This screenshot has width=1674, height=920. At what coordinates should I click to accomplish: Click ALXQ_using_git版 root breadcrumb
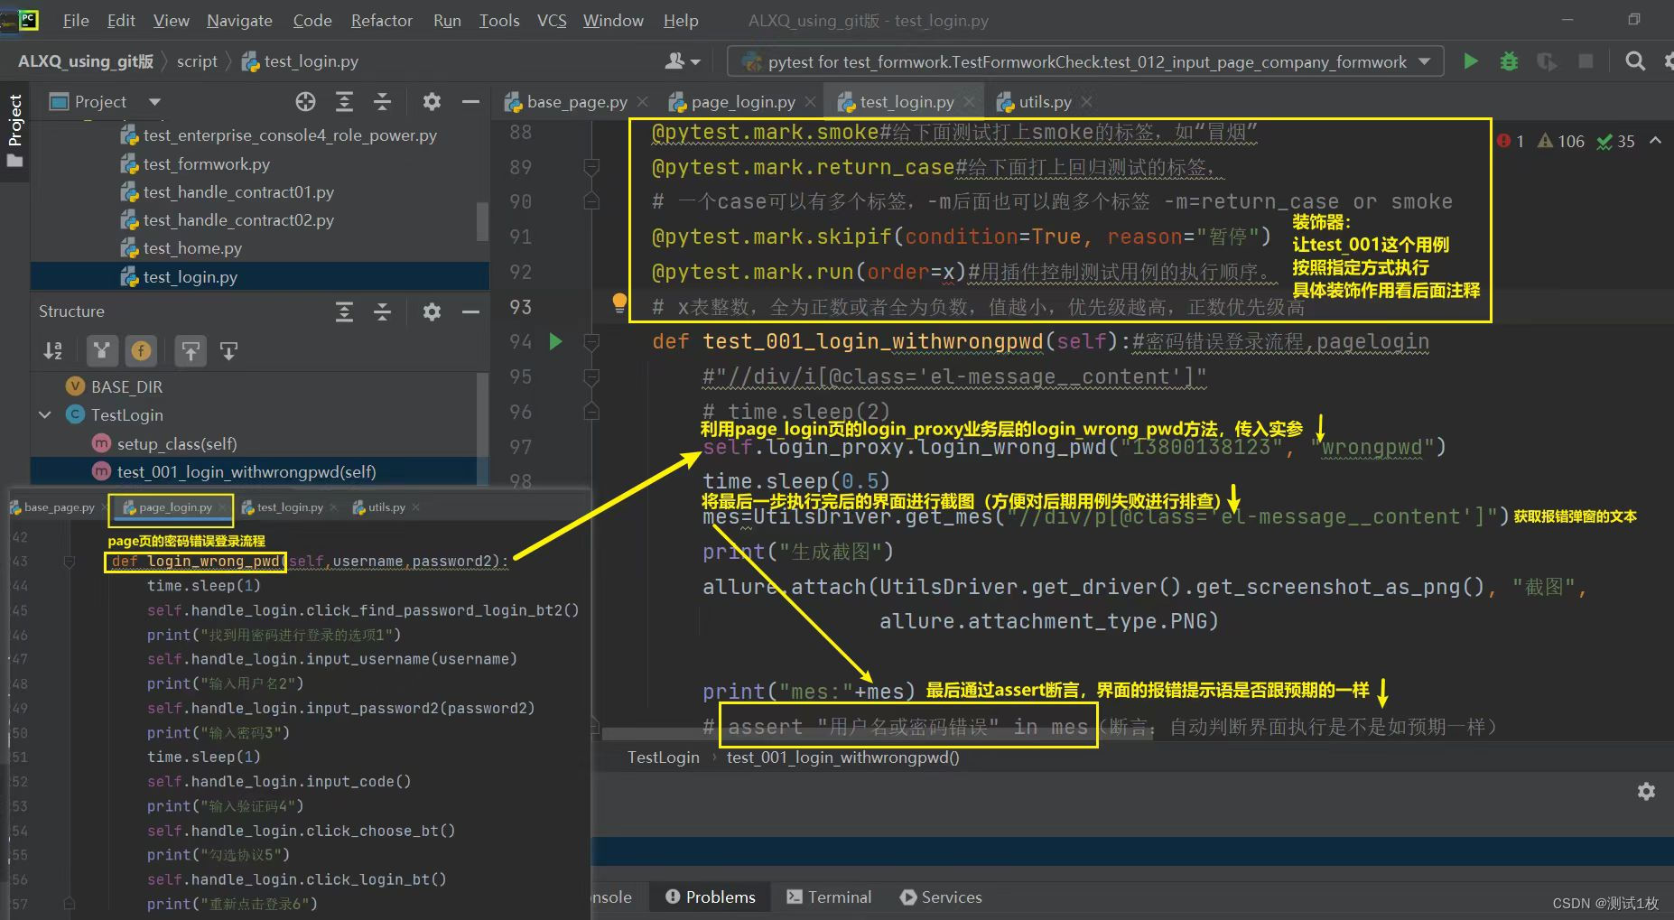point(86,61)
